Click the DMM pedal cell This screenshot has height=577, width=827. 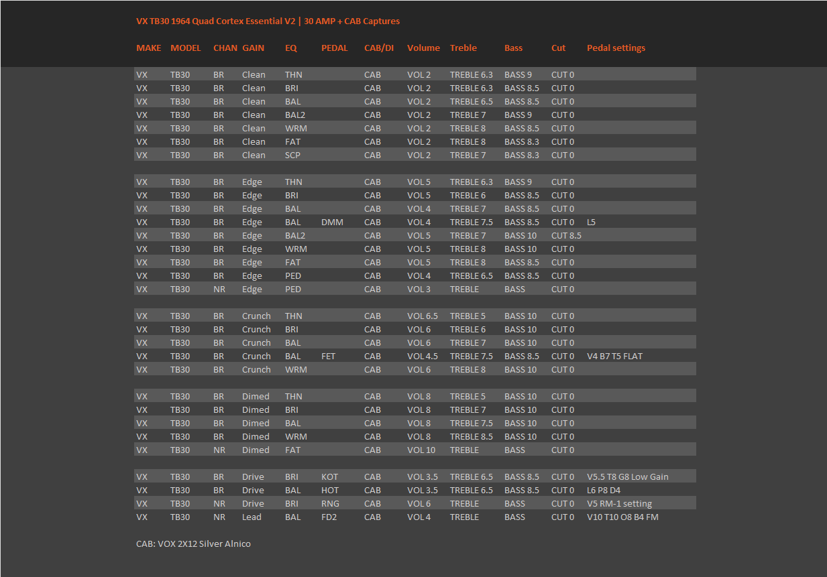pos(332,222)
